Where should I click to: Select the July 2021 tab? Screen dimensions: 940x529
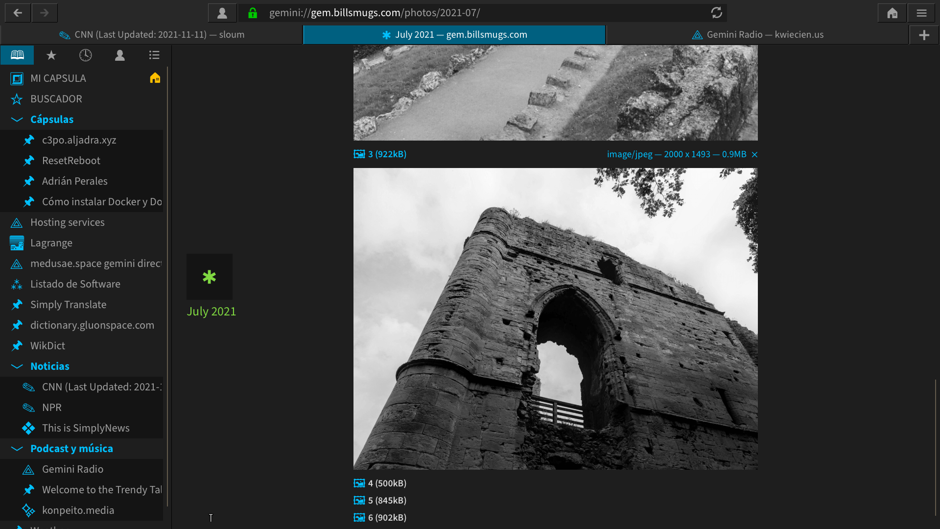click(454, 34)
